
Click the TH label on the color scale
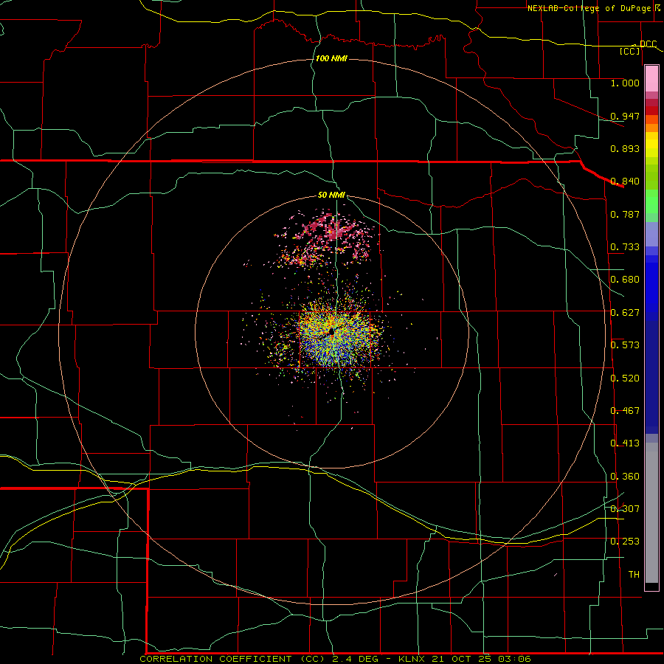coord(634,575)
